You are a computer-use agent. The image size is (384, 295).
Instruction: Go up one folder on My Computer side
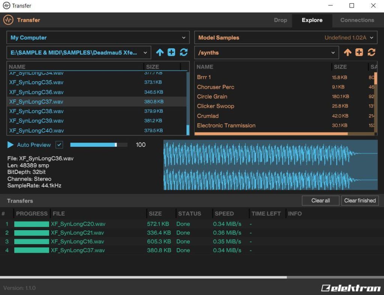click(160, 52)
